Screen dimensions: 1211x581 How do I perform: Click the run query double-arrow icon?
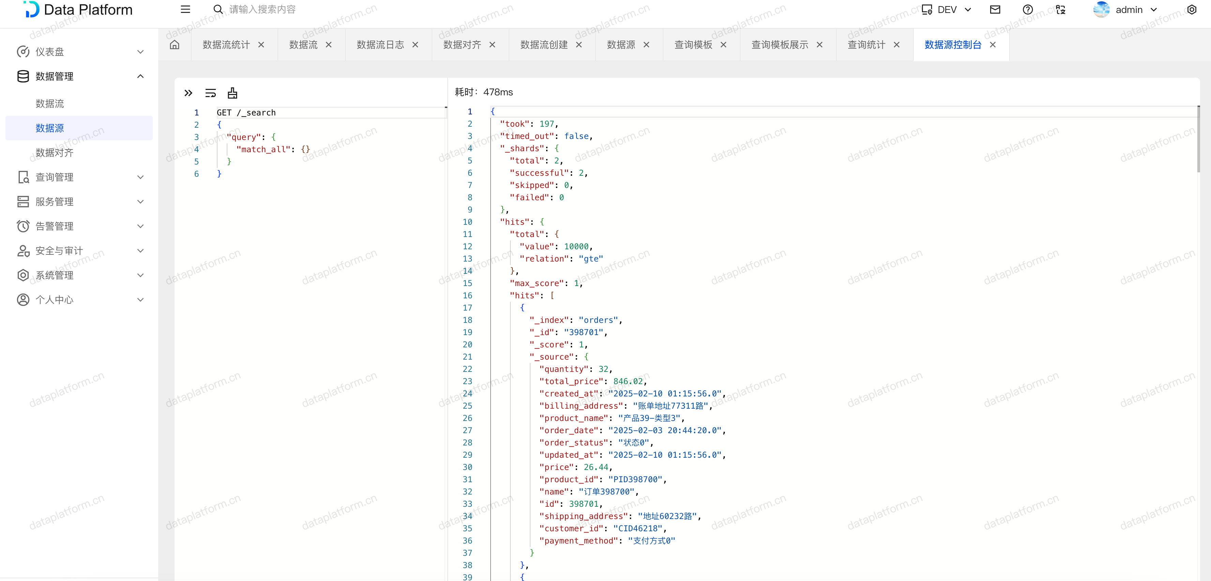(188, 93)
